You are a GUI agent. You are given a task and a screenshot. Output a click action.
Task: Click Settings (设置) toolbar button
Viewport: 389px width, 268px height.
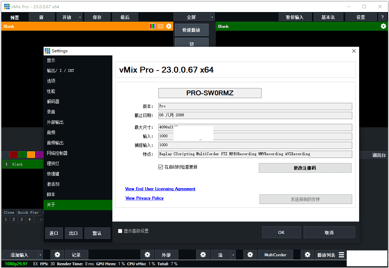pos(361,17)
